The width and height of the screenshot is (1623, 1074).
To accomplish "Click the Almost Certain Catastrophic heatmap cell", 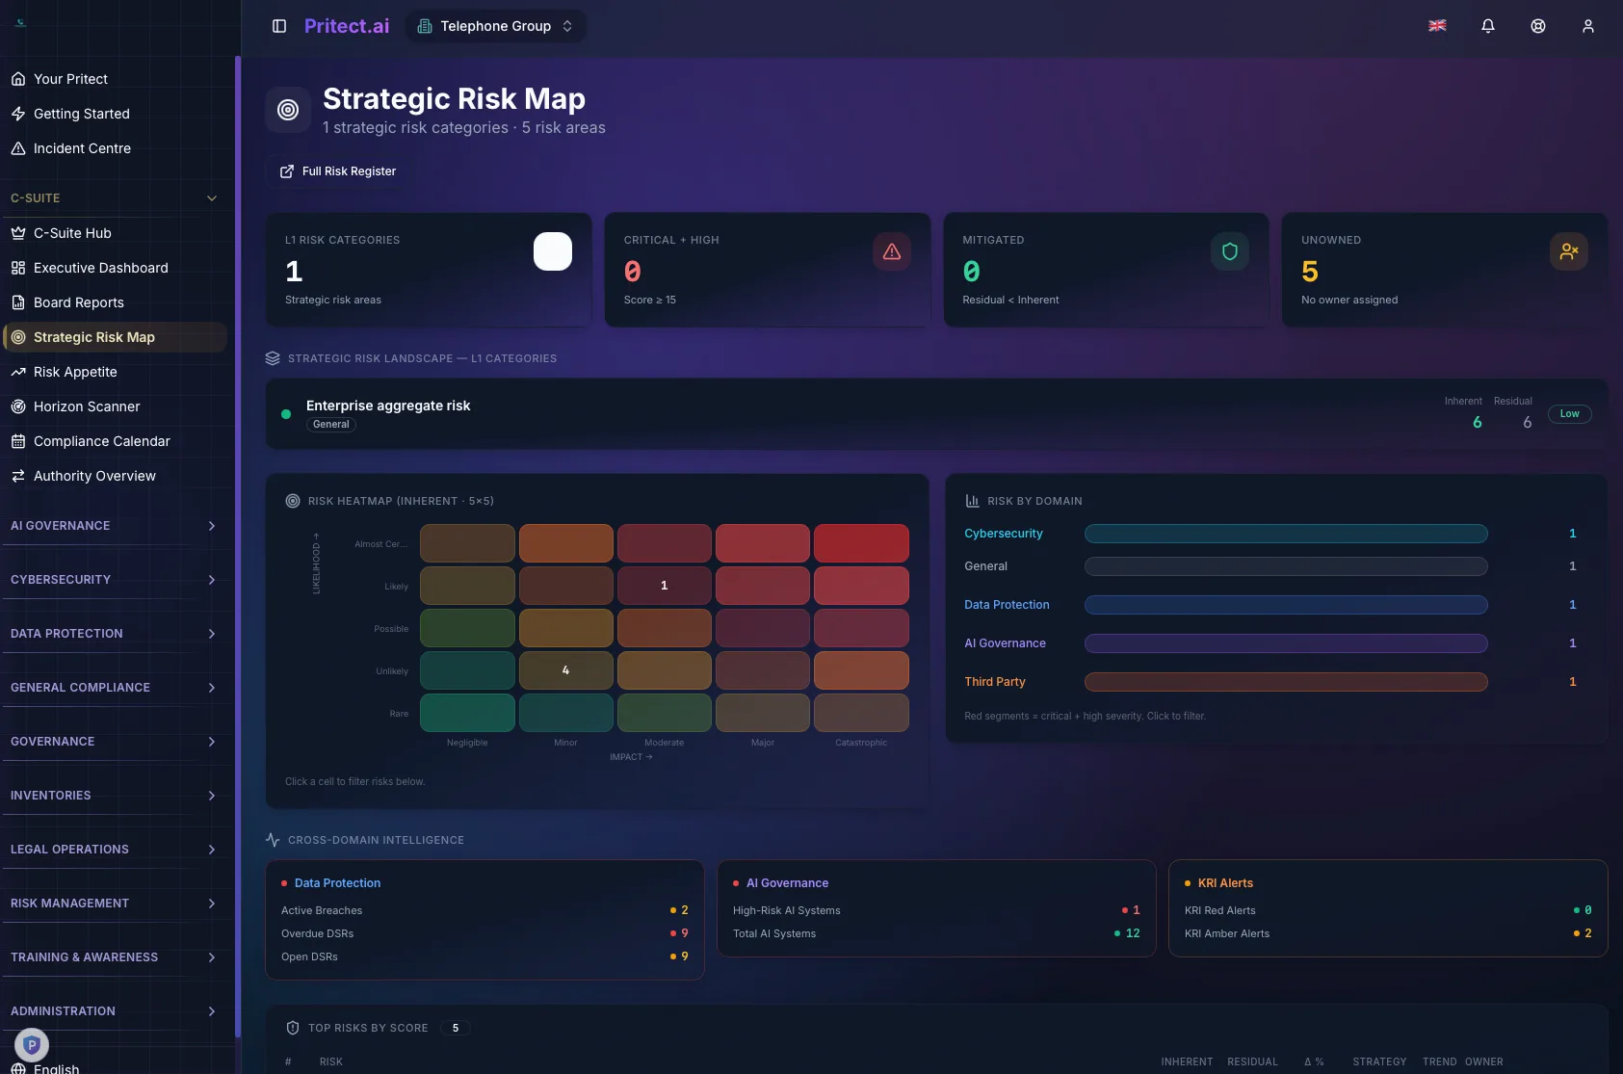I will 861,543.
